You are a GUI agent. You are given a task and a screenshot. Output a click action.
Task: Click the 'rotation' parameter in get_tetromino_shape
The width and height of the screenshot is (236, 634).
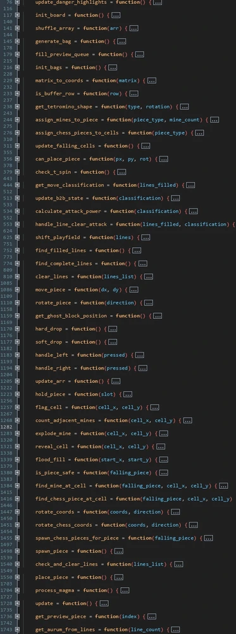(x=158, y=107)
